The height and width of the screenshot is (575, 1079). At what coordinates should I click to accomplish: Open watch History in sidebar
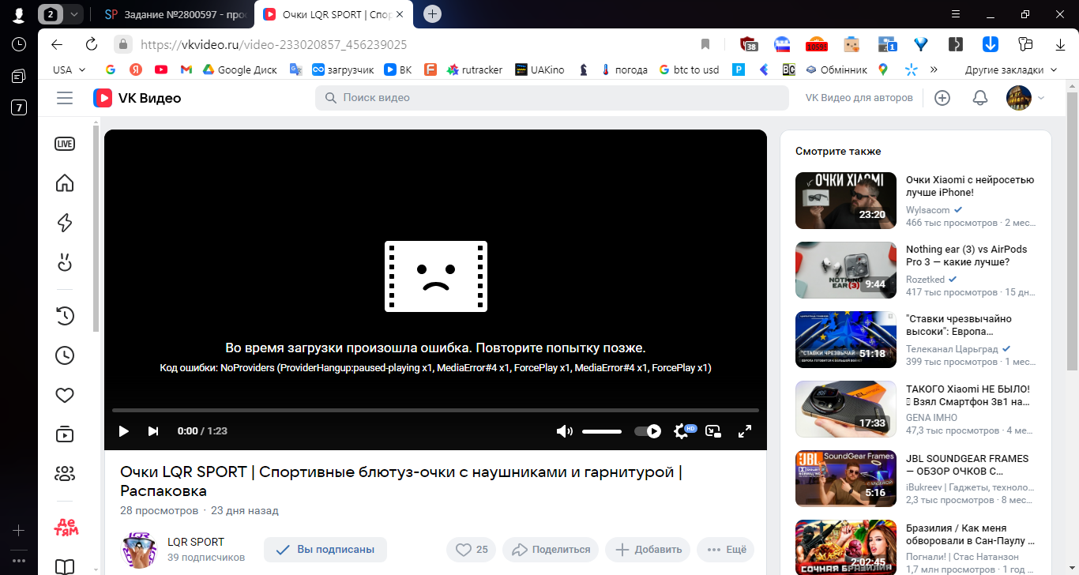tap(65, 316)
